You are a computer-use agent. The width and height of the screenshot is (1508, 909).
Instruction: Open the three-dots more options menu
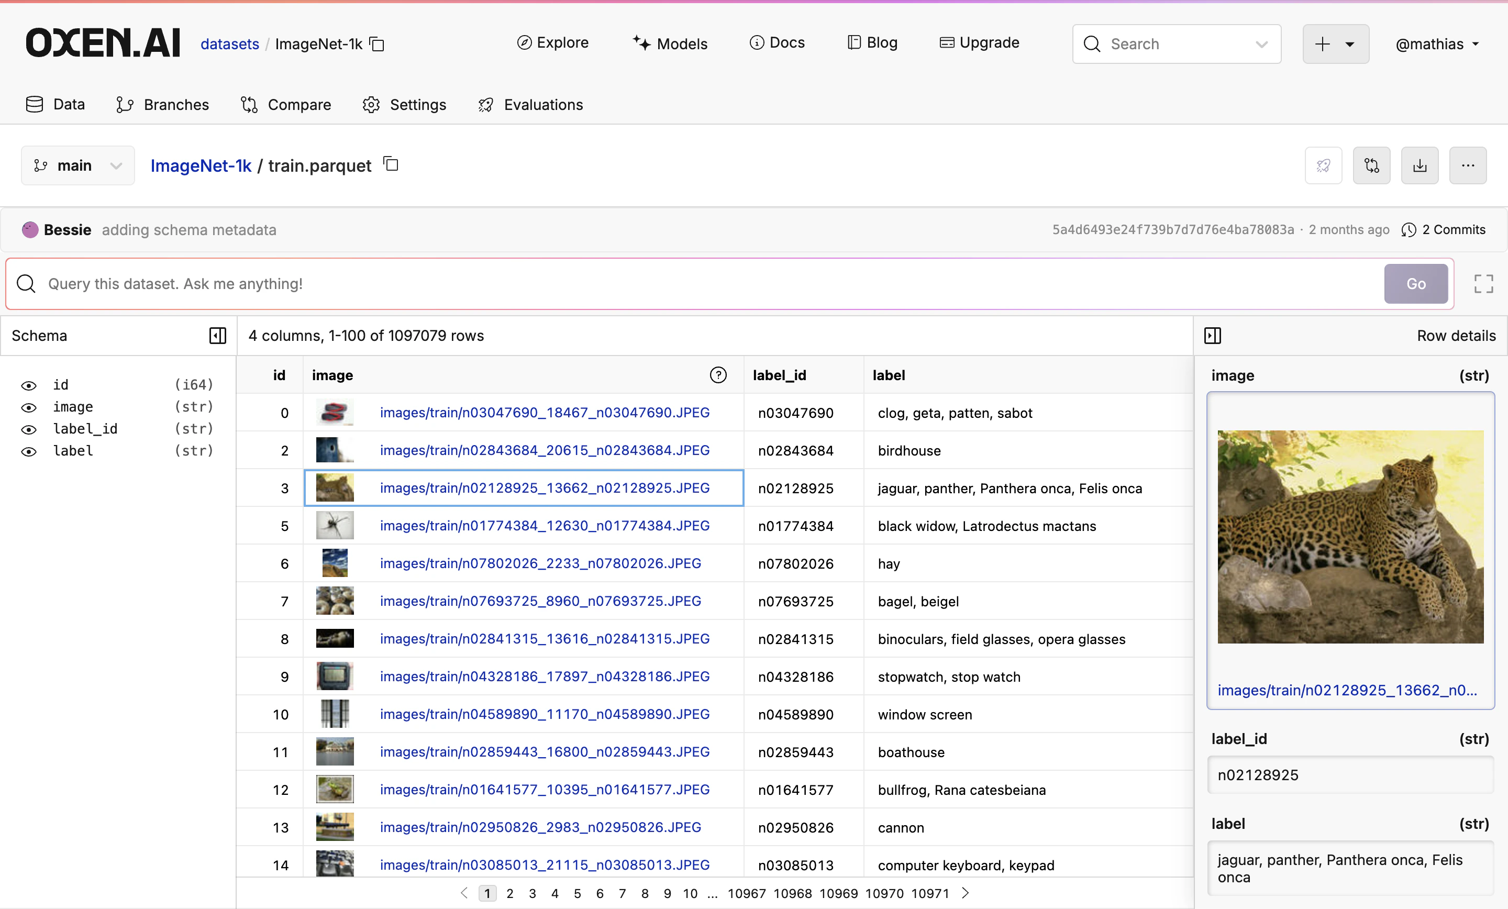pos(1468,165)
